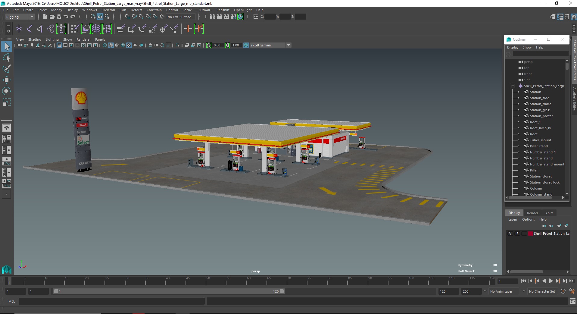Toggle smooth shade all in panel toolbar
The width and height of the screenshot is (577, 314).
point(111,45)
